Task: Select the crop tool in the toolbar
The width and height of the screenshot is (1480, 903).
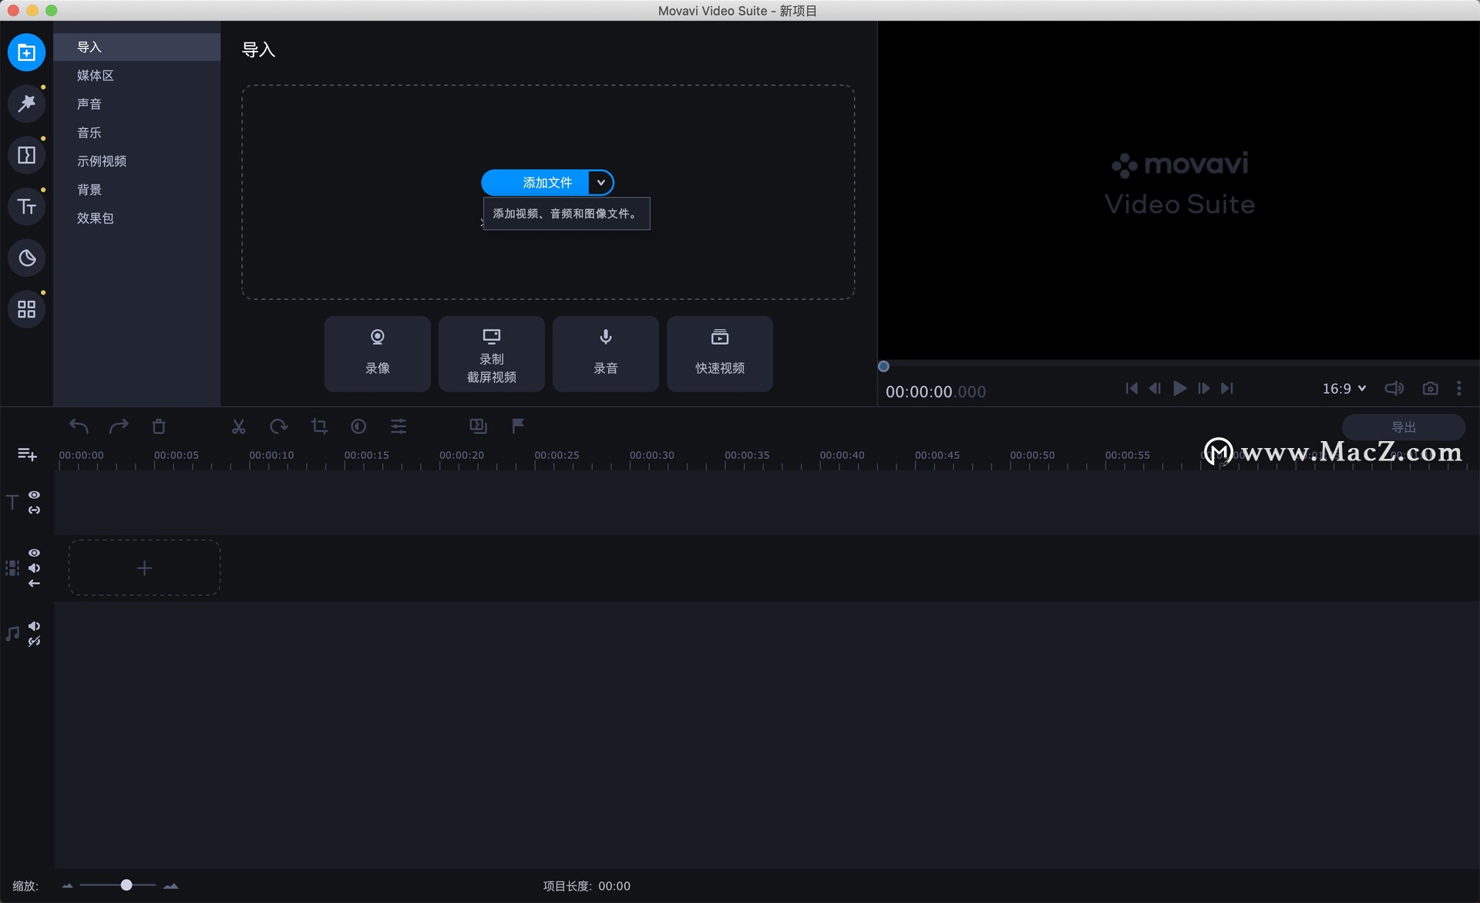Action: tap(319, 426)
